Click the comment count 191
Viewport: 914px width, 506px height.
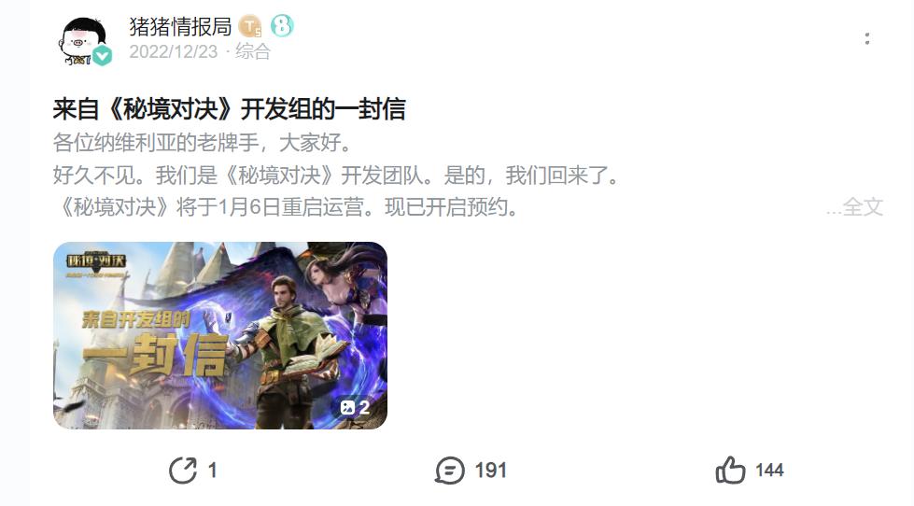pyautogui.click(x=491, y=471)
